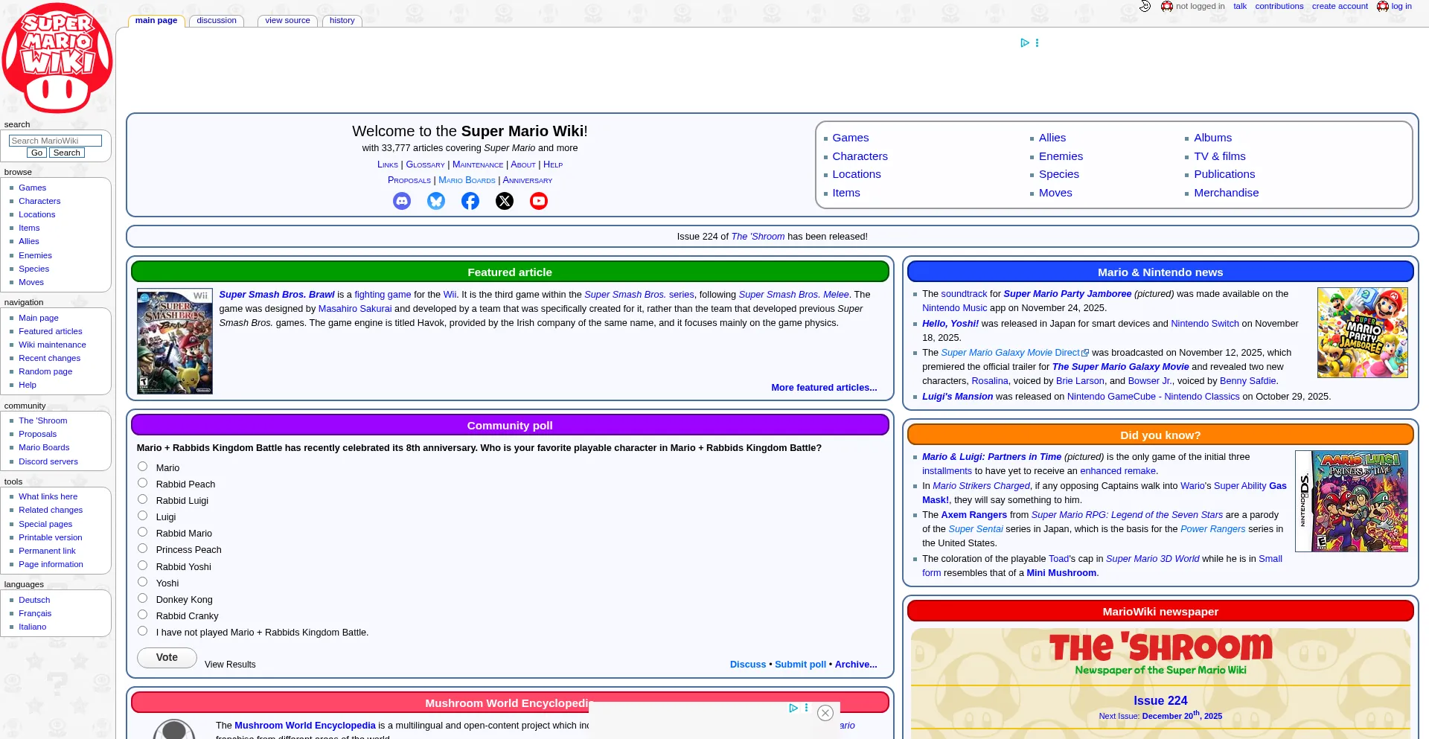Click into the Search MarioWiki field
The image size is (1429, 739).
tap(55, 141)
